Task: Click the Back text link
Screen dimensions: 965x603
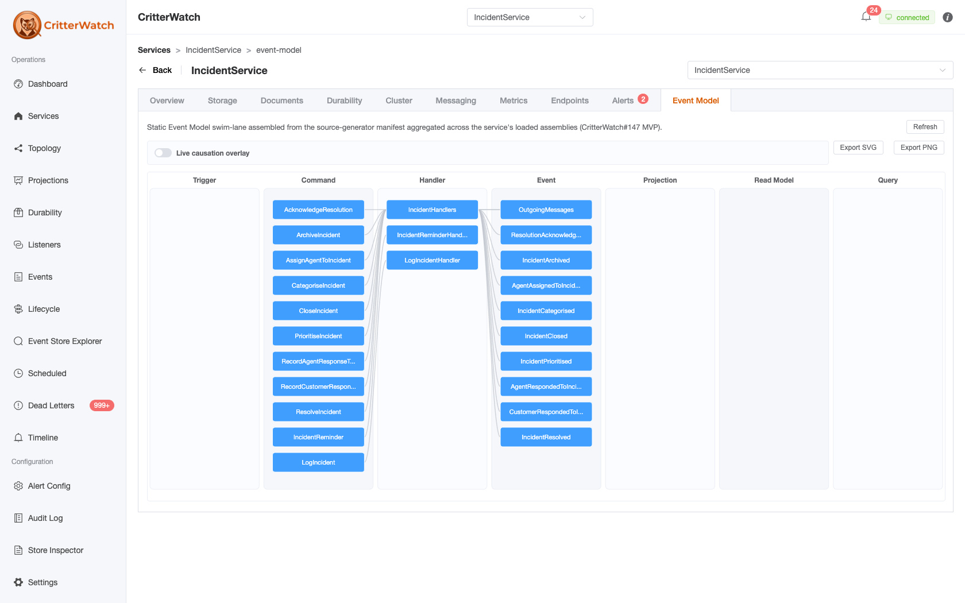Action: 162,70
